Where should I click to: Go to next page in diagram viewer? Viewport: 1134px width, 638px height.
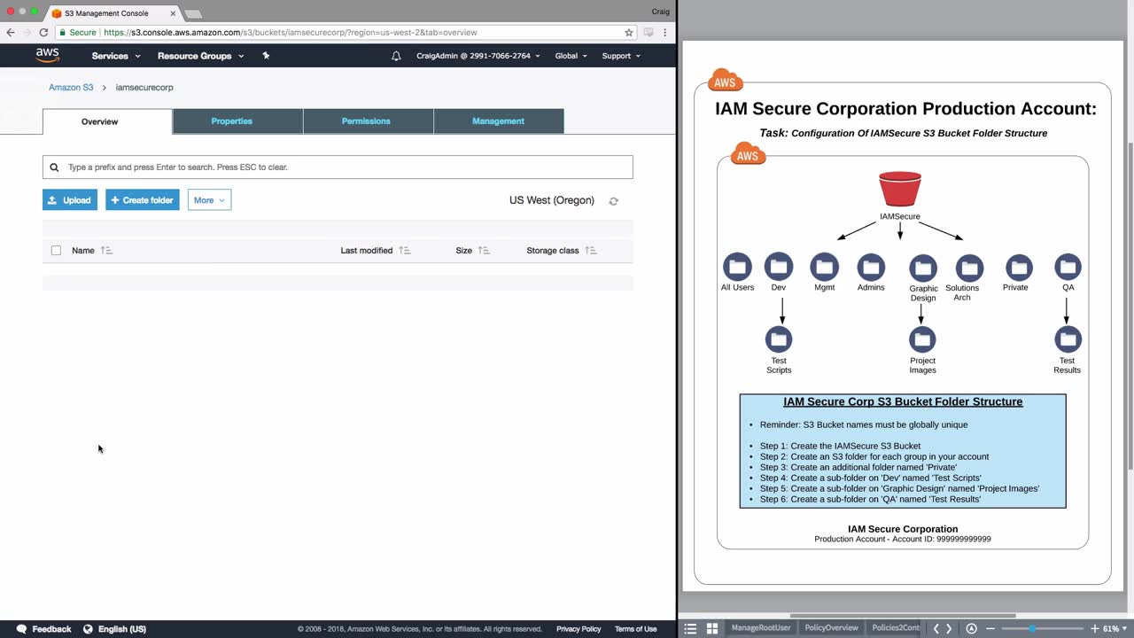[x=949, y=628]
